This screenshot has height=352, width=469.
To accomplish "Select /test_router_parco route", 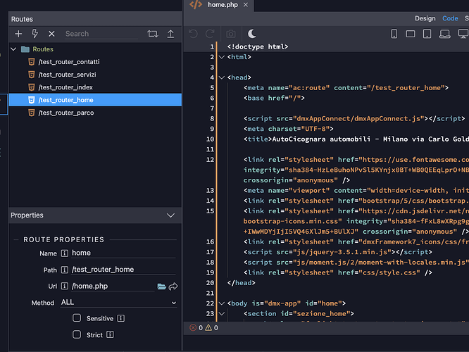I will coord(95,113).
